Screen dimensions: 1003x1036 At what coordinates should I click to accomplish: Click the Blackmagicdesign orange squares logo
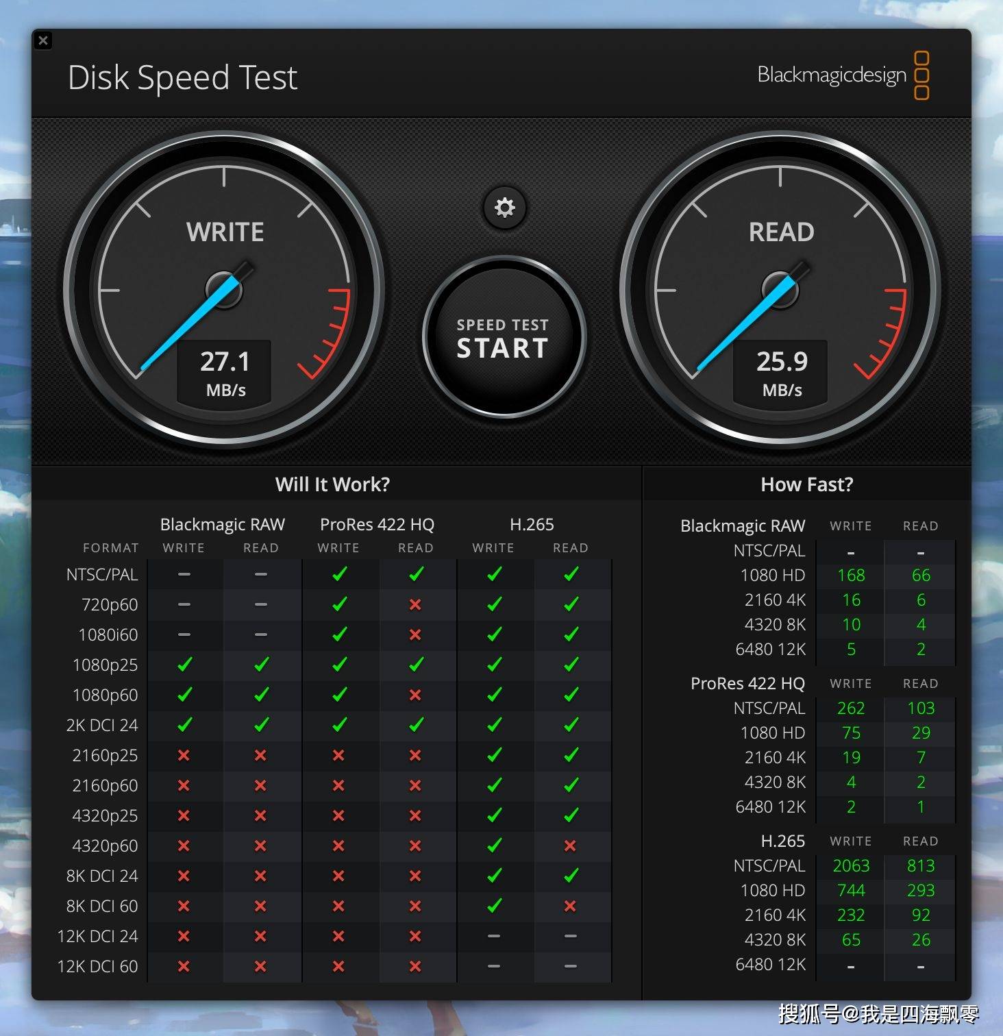(921, 75)
